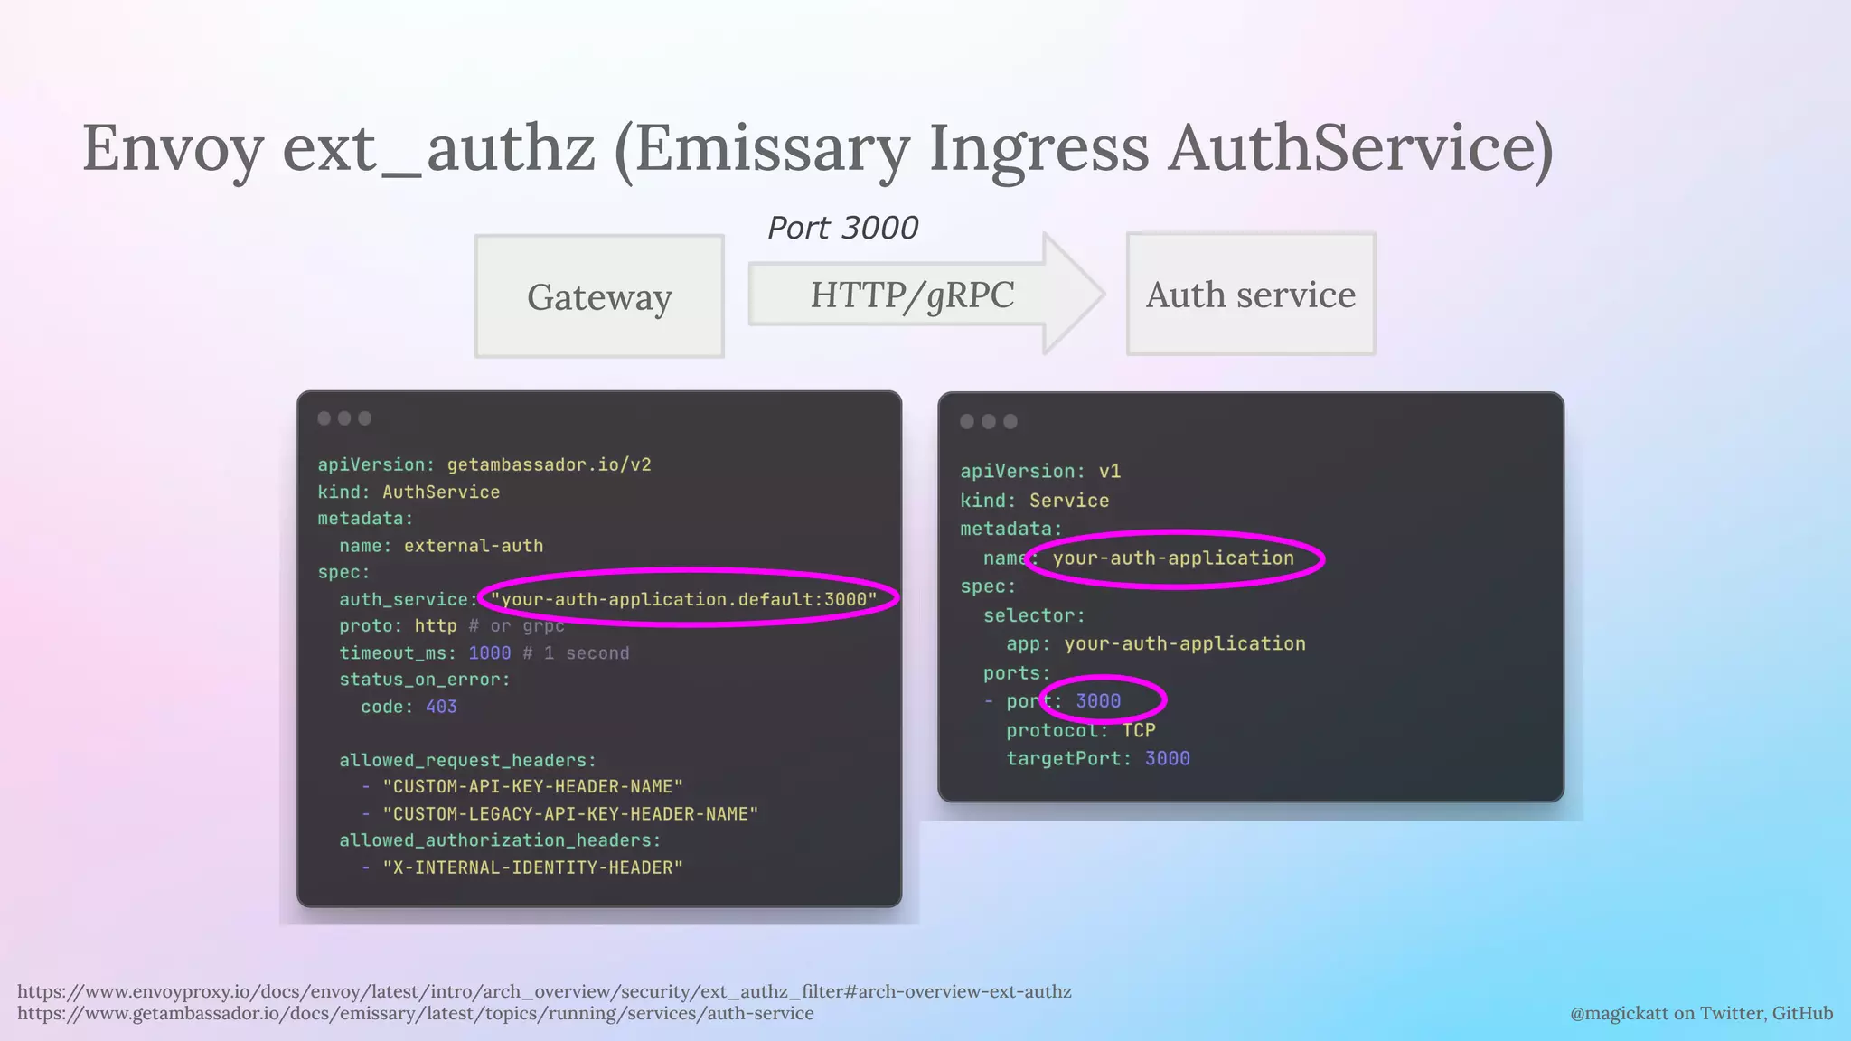Open the envoyproxy.io docs link
The width and height of the screenshot is (1851, 1041).
544,991
